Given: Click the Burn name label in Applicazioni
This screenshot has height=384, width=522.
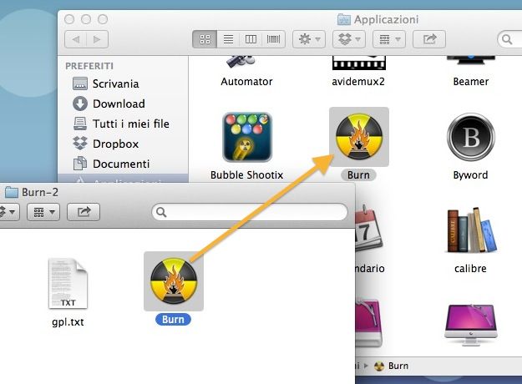Looking at the screenshot, I should (358, 175).
